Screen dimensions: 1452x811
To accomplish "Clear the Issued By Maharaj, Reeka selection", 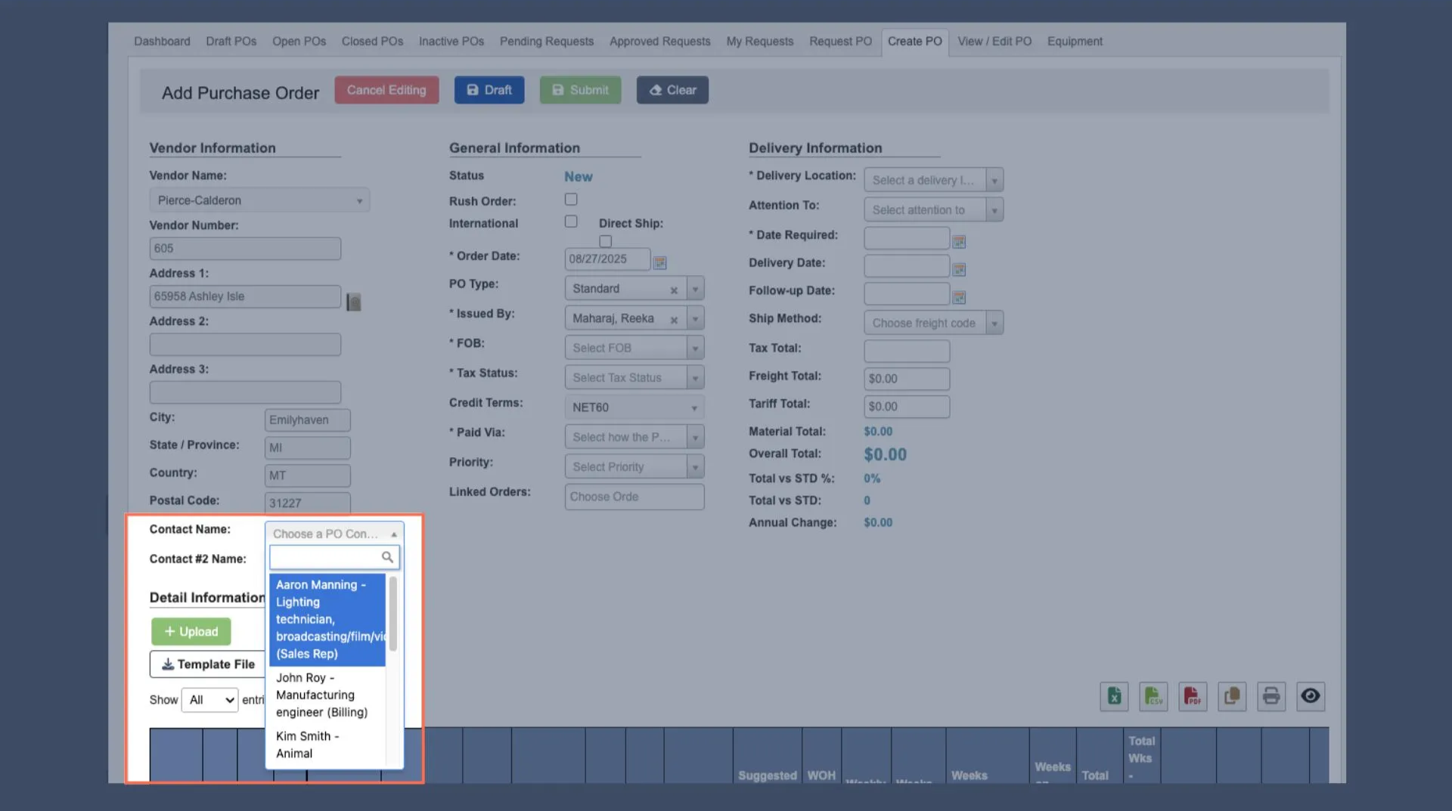I will click(x=674, y=320).
